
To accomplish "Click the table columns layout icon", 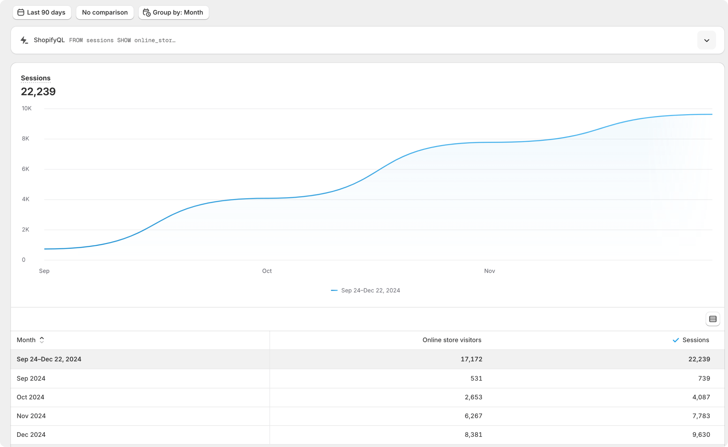I will pyautogui.click(x=712, y=319).
